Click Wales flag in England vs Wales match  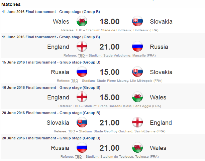pos(137,97)
